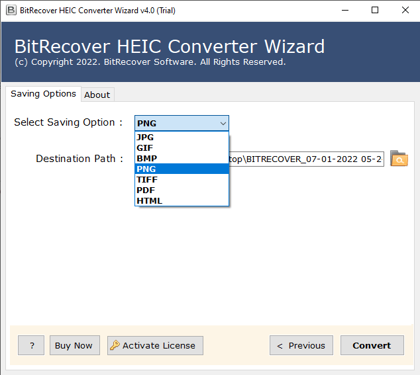Click the browse folder icon for destination

click(399, 159)
